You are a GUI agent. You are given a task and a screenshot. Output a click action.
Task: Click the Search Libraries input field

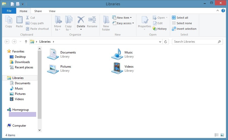(x=195, y=42)
